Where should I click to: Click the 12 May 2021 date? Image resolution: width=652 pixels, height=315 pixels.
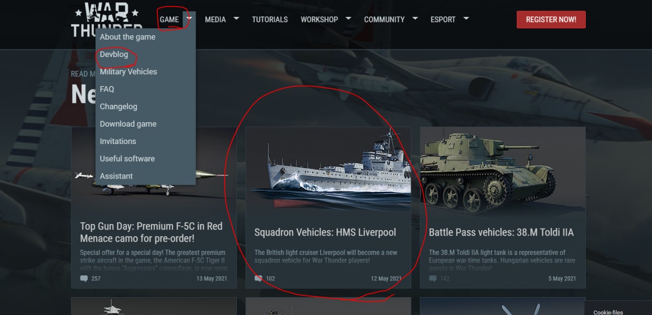(x=386, y=278)
